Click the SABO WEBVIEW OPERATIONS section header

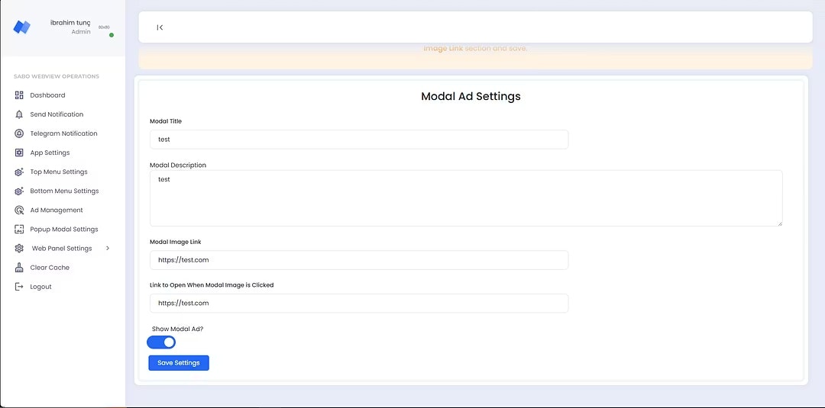pyautogui.click(x=57, y=77)
